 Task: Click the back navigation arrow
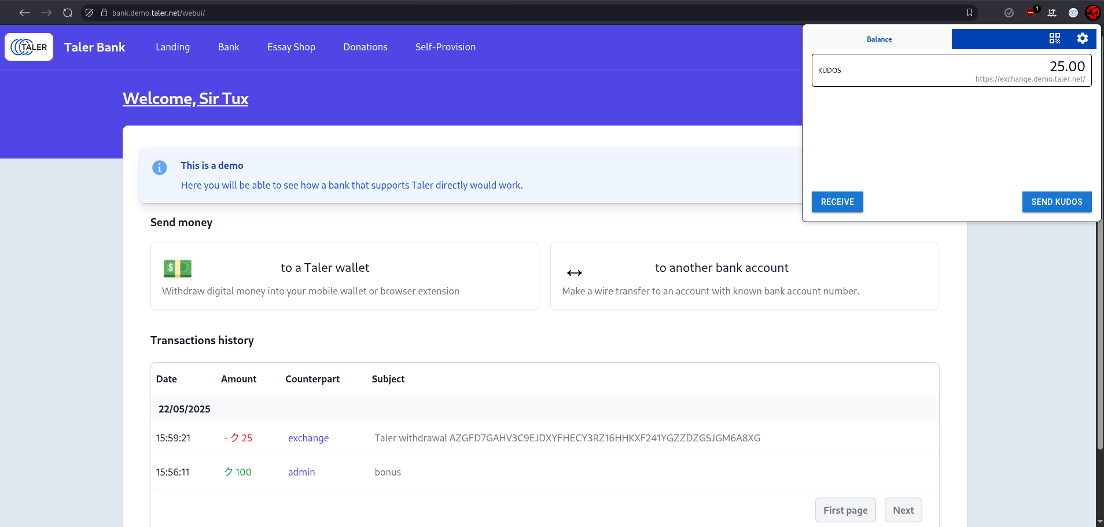[x=24, y=12]
